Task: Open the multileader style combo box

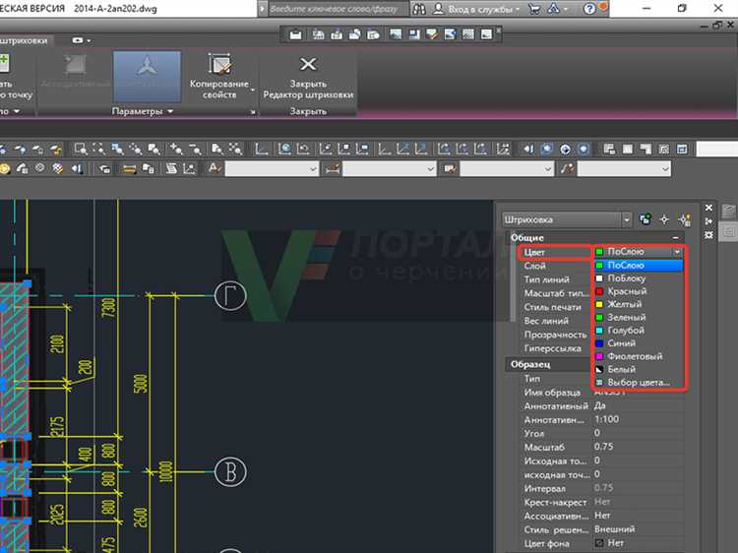Action: click(624, 168)
